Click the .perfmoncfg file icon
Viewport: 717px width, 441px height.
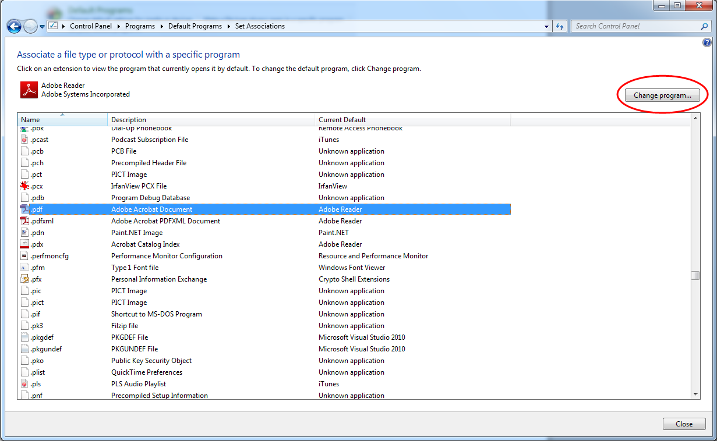[x=24, y=256]
